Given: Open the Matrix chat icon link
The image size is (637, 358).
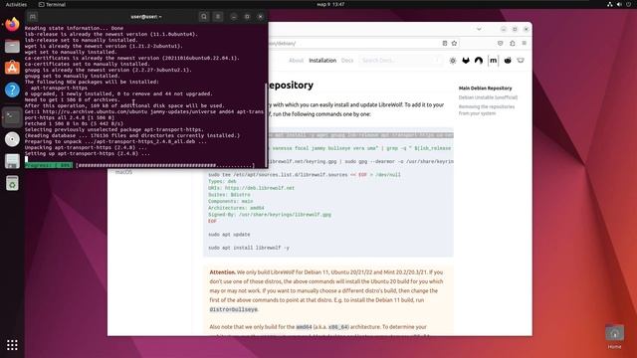Looking at the screenshot, I should tap(494, 61).
